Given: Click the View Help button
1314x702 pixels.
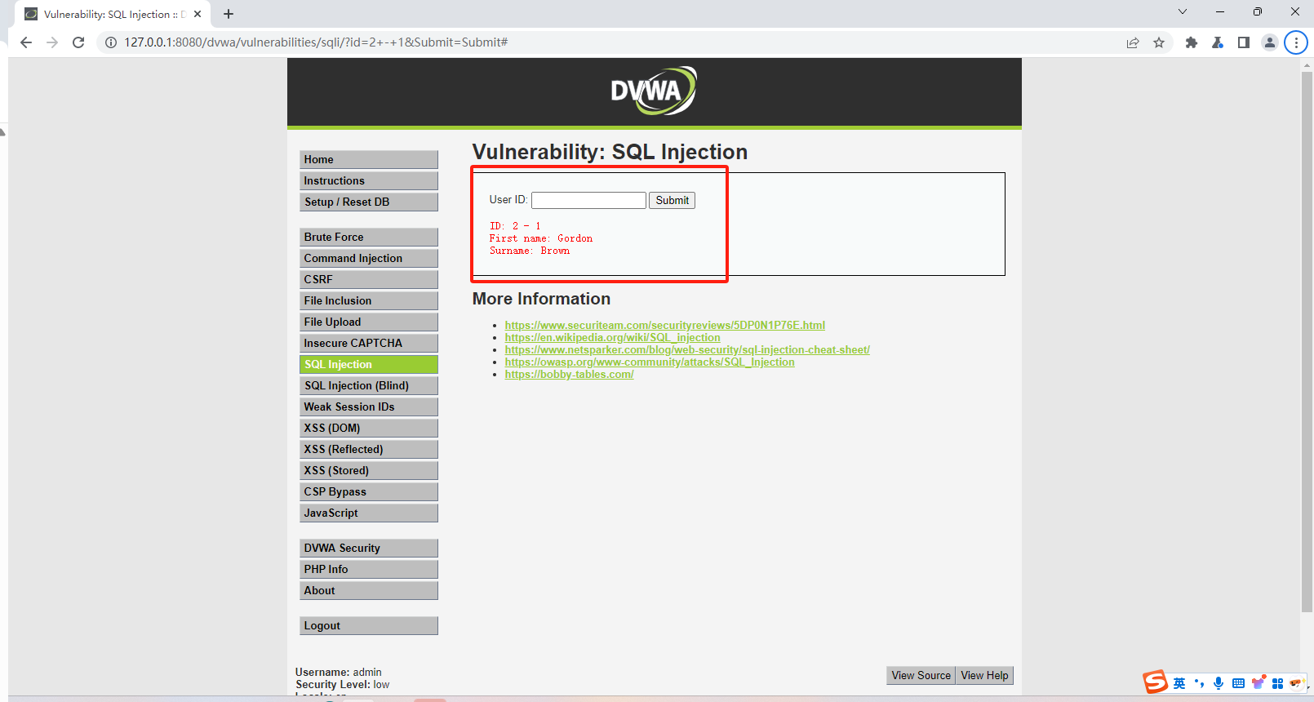Looking at the screenshot, I should (984, 675).
